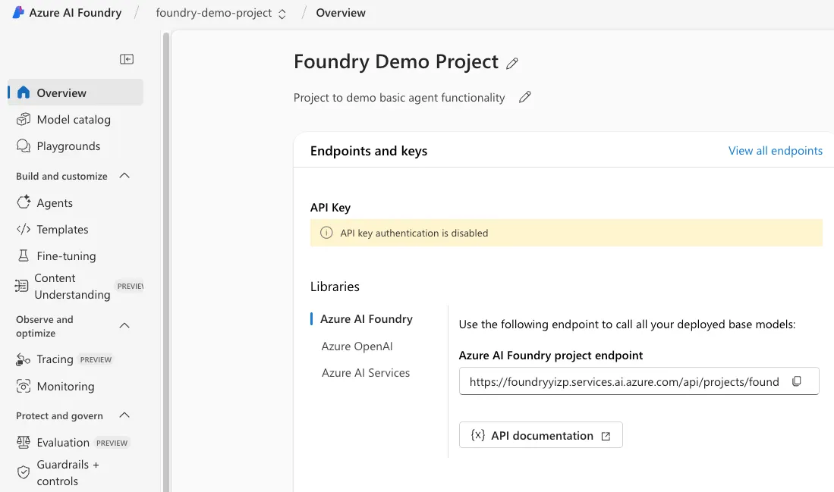
Task: Click the sidebar vertical scrollbar
Action: point(166,258)
